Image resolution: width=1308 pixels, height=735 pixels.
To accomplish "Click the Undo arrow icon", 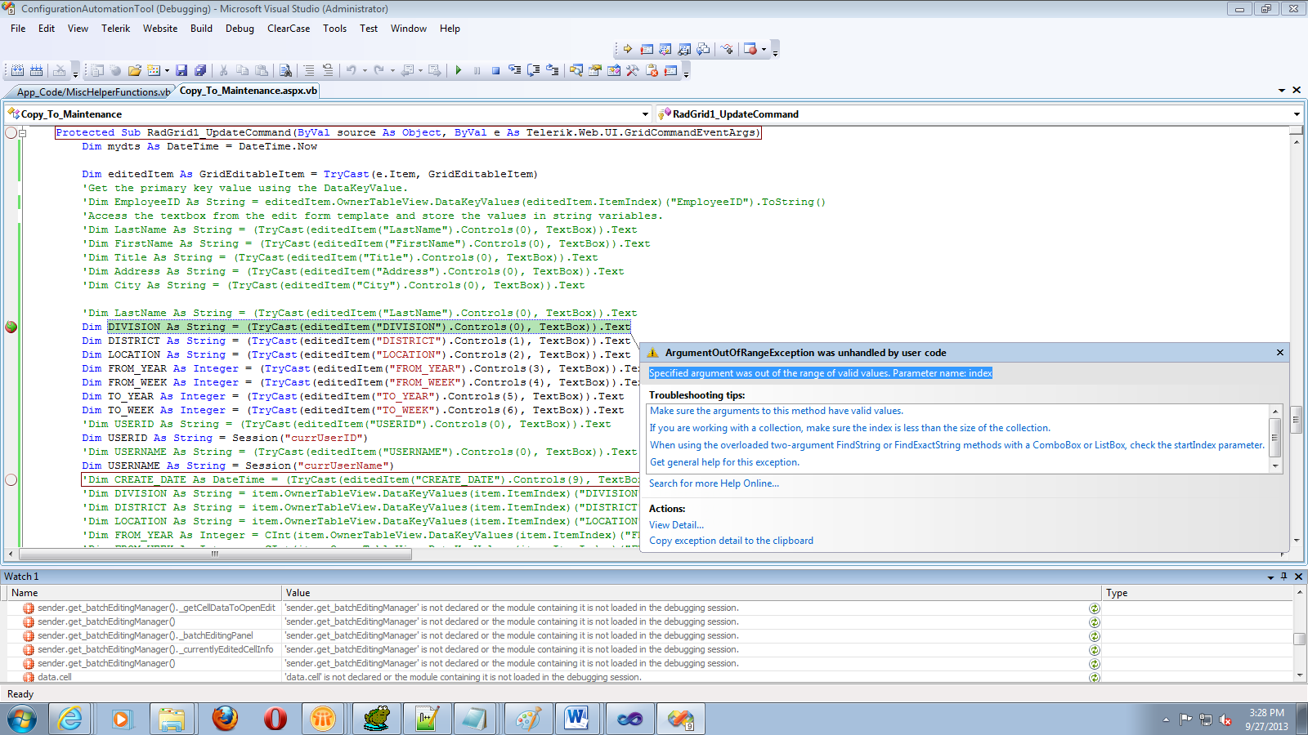I will (351, 71).
